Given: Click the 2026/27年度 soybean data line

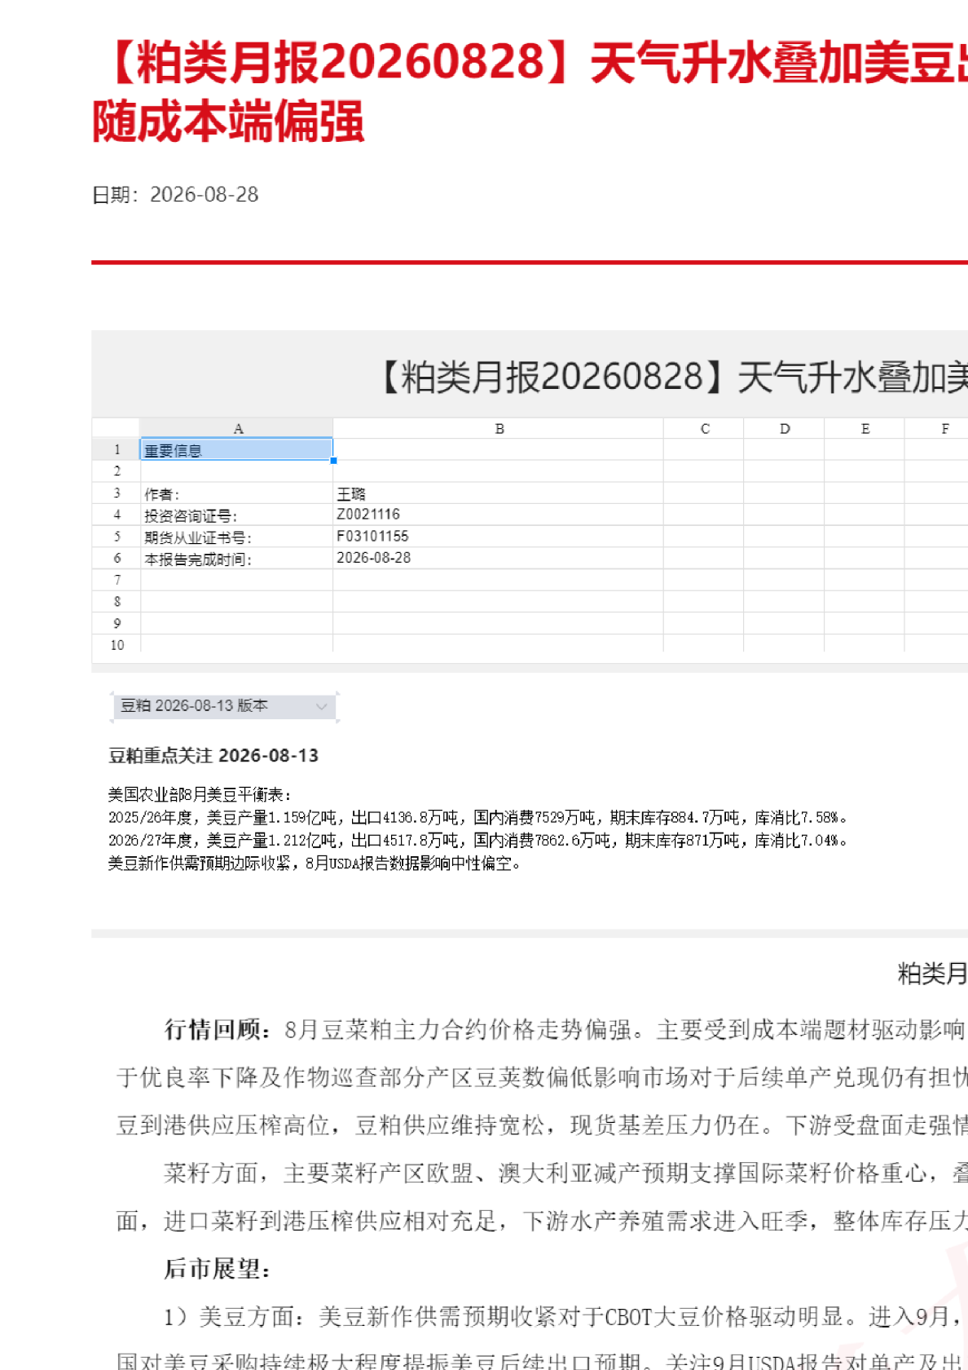Looking at the screenshot, I should click(x=479, y=840).
